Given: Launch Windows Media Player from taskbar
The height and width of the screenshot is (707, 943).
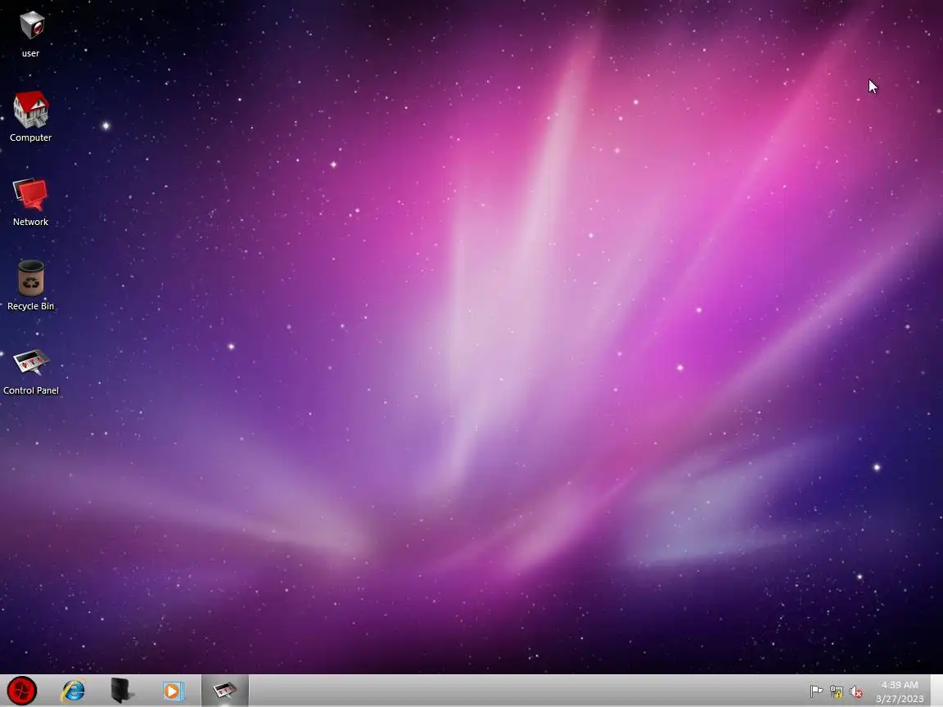Looking at the screenshot, I should pos(172,691).
